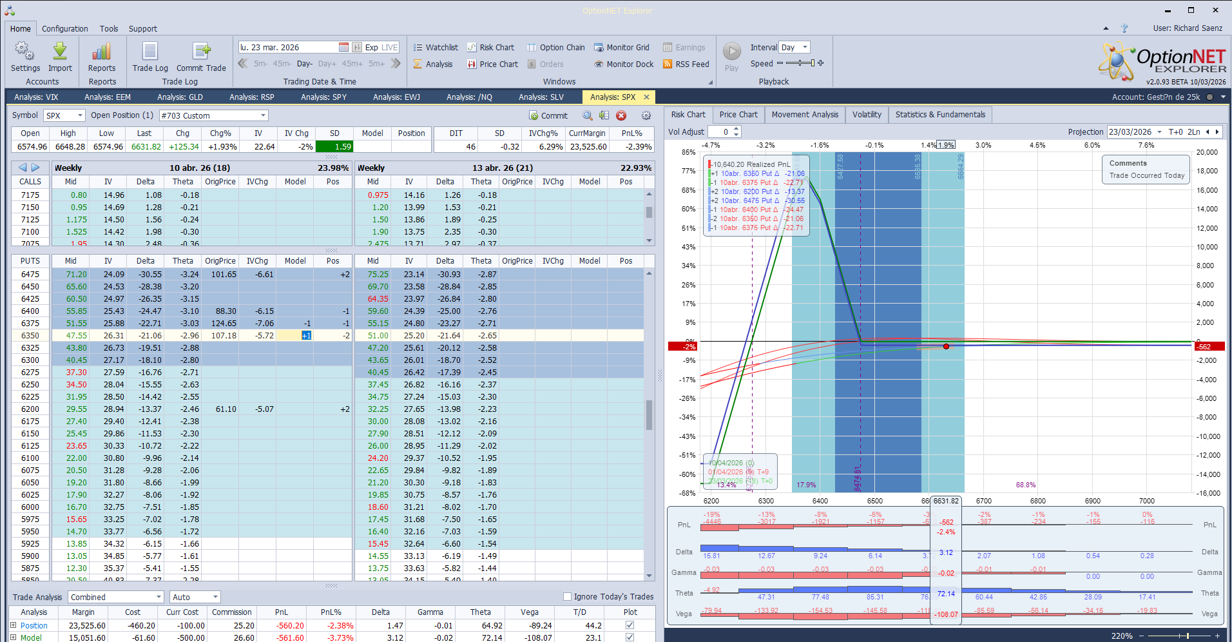Image resolution: width=1232 pixels, height=642 pixels.
Task: Open the Symbol SPX dropdown
Action: [80, 115]
